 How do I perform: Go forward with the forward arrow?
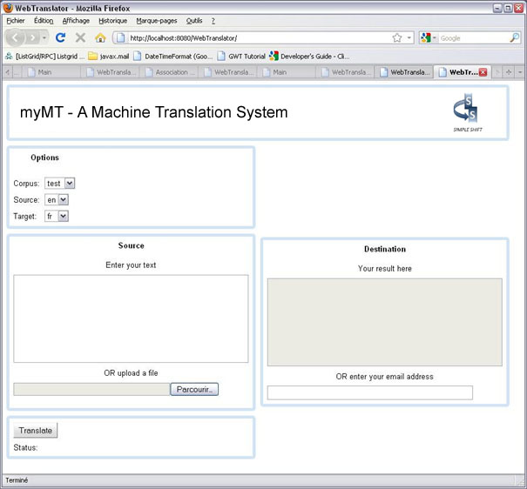pos(32,38)
